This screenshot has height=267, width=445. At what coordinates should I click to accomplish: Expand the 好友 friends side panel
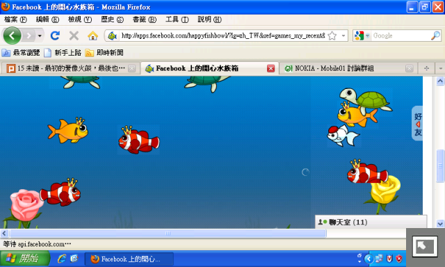point(417,124)
